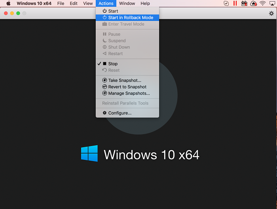Select the checked Stop option
Screen dimensions: 277x209
(113, 64)
